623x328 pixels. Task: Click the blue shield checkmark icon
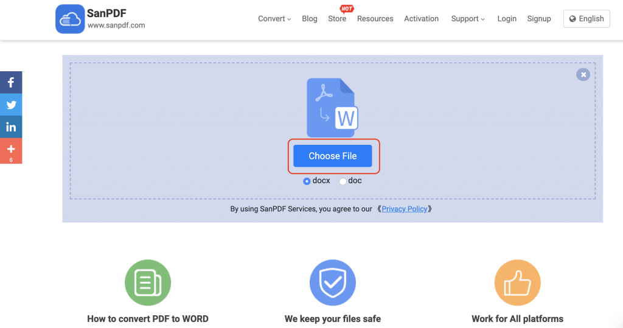click(333, 283)
